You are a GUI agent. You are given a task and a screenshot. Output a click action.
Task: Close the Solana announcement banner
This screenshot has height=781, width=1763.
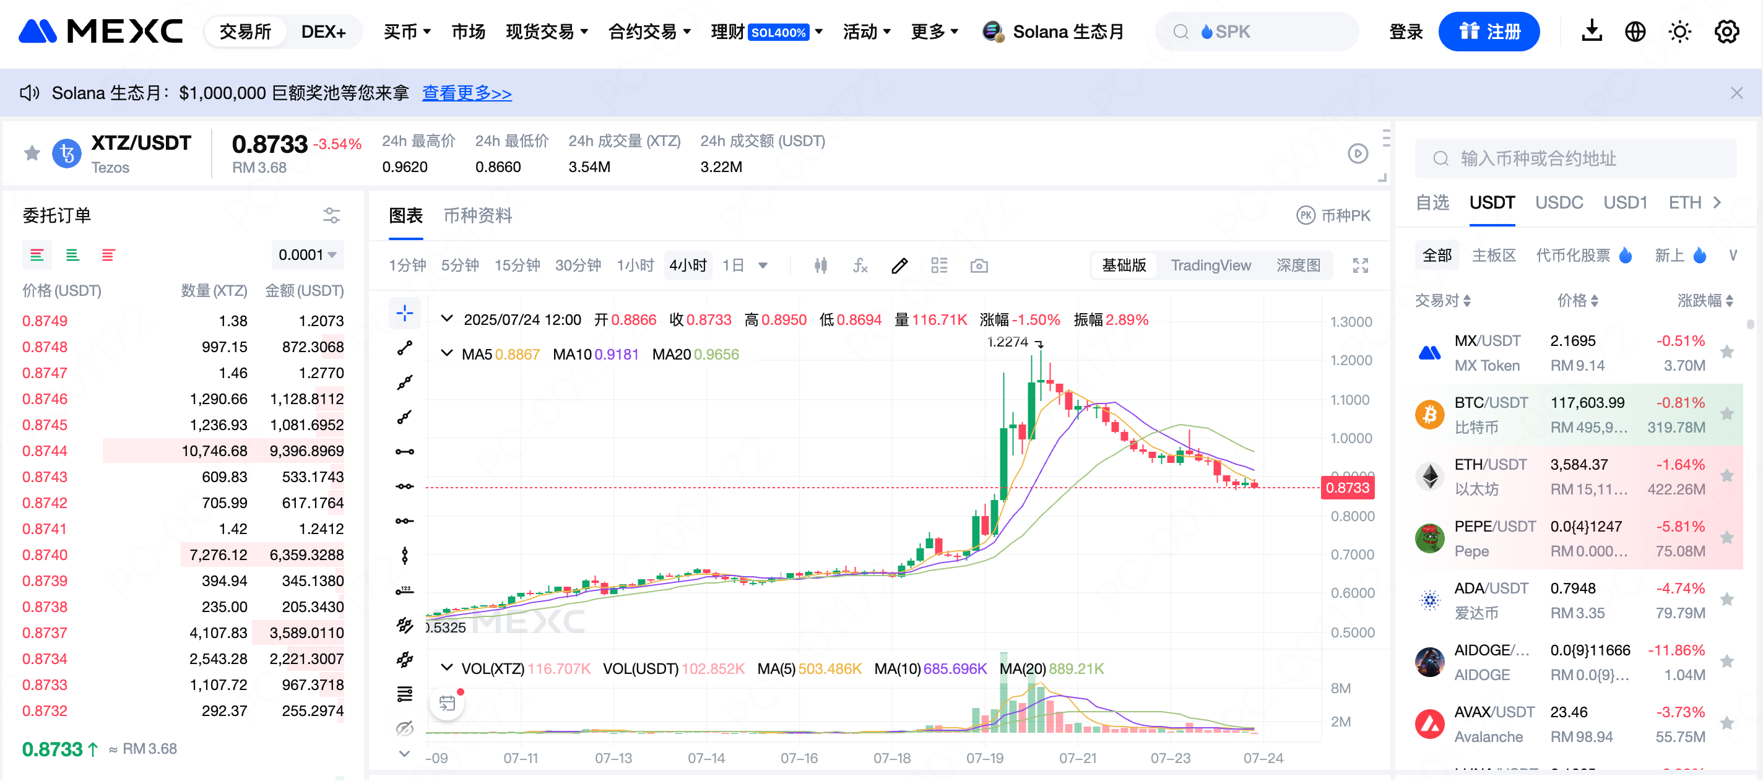tap(1736, 92)
